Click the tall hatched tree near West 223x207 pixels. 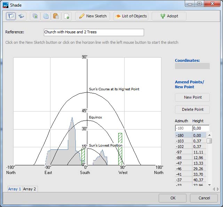[x=120, y=149]
